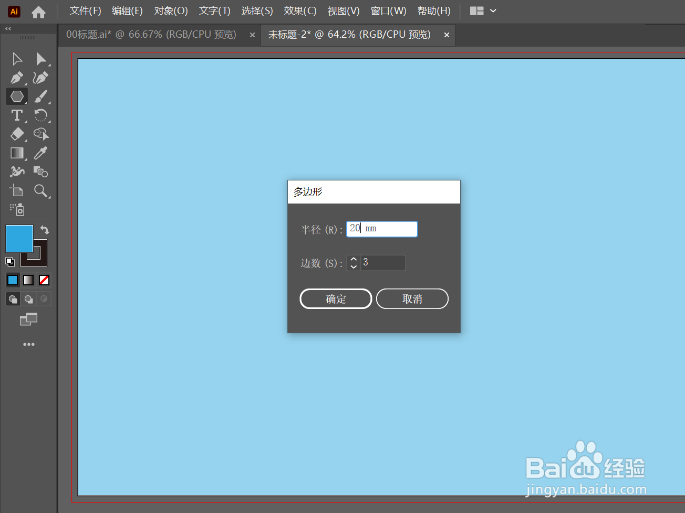The width and height of the screenshot is (685, 513).
Task: Select the Warp tool
Action: click(17, 172)
